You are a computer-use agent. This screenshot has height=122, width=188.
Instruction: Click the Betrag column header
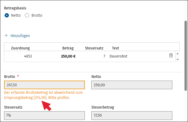68,48
